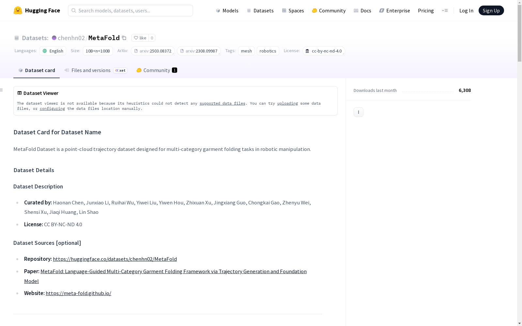The width and height of the screenshot is (522, 326).
Task: Click the chenhn02 user avatar
Action: coord(54,38)
